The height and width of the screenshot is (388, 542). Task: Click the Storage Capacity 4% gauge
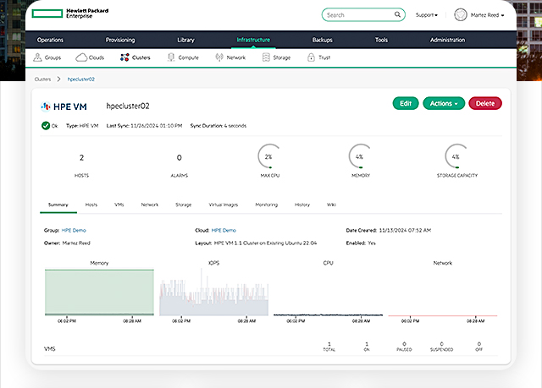pos(456,156)
